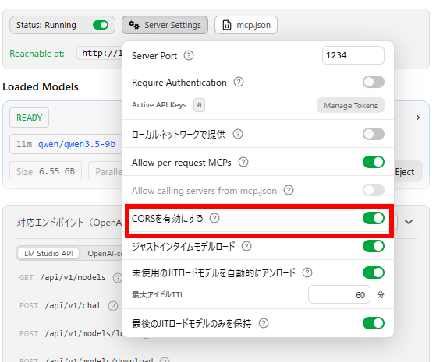Screen dimensions: 436x362
Task: Show help for 最後のJITロードモデルのみを保持
Action: 264,323
